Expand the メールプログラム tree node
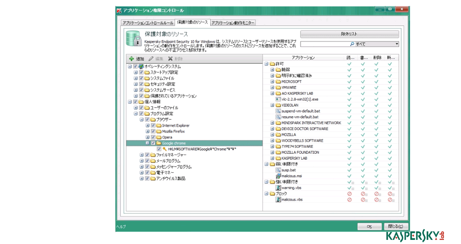Screen dimensions: 461x244 pos(142,161)
